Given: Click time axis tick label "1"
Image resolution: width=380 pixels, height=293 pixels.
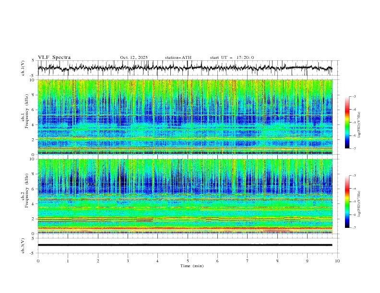Looking at the screenshot, I should (68, 261).
